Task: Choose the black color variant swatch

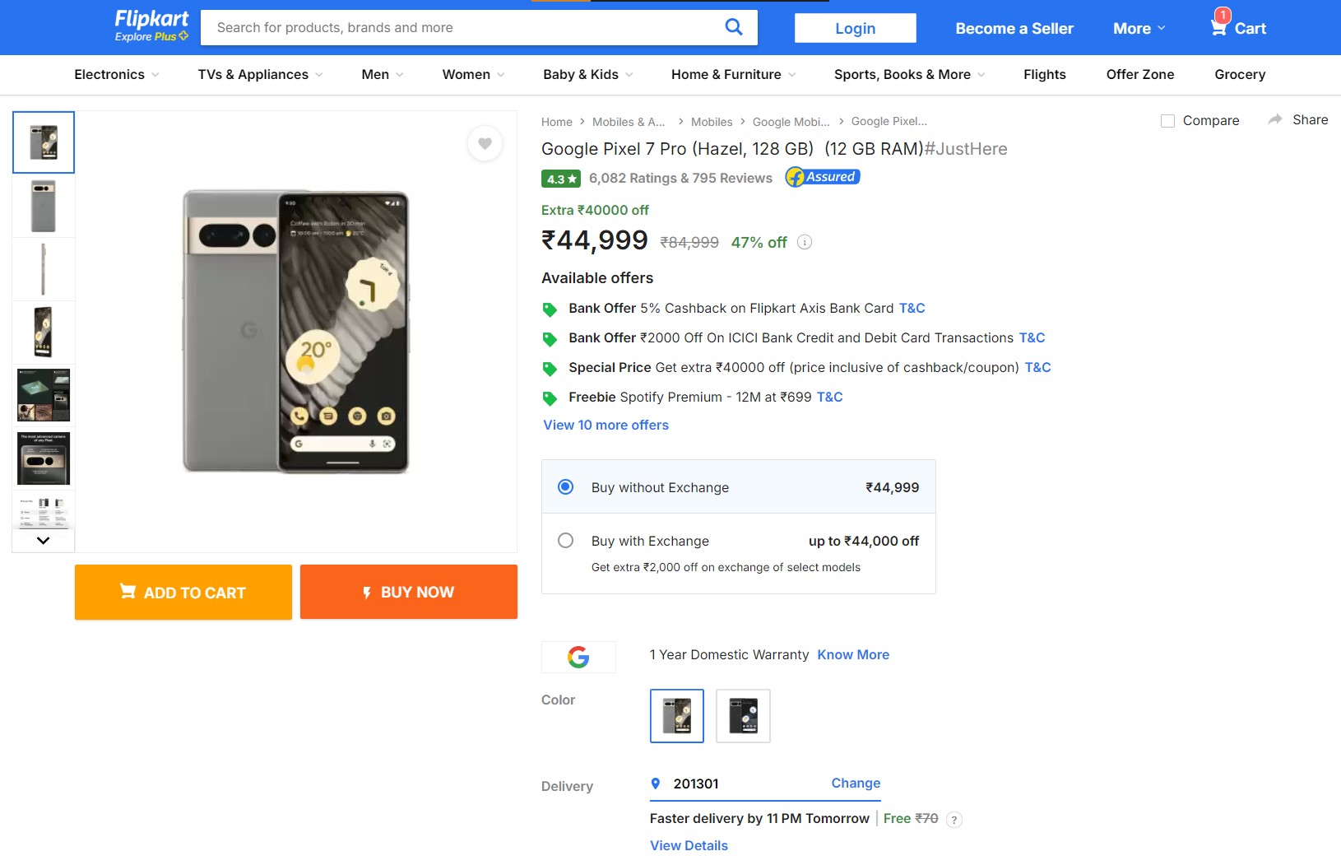Action: tap(743, 716)
